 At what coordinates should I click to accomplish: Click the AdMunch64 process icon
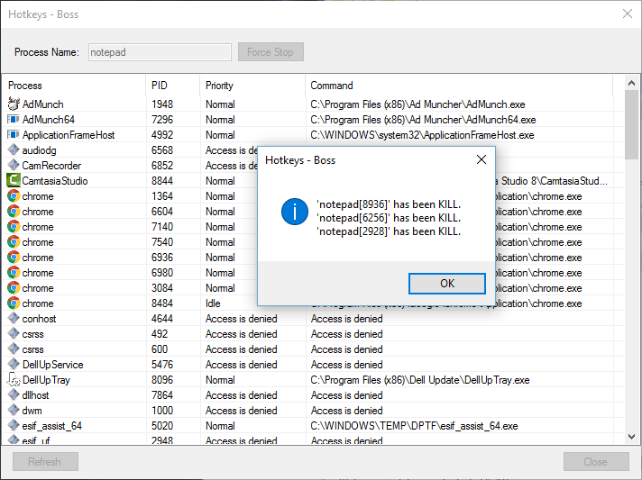tap(14, 120)
